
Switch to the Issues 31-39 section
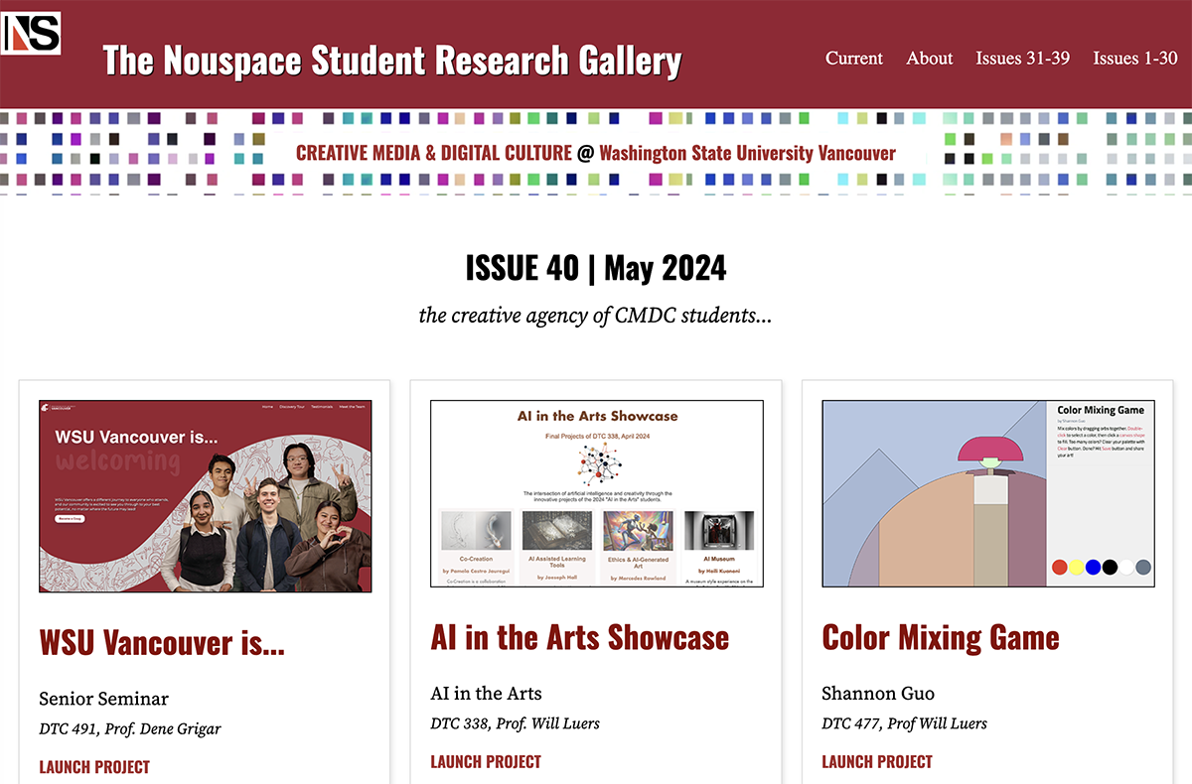(1023, 59)
